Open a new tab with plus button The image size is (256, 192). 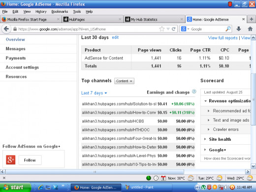pos(252,19)
